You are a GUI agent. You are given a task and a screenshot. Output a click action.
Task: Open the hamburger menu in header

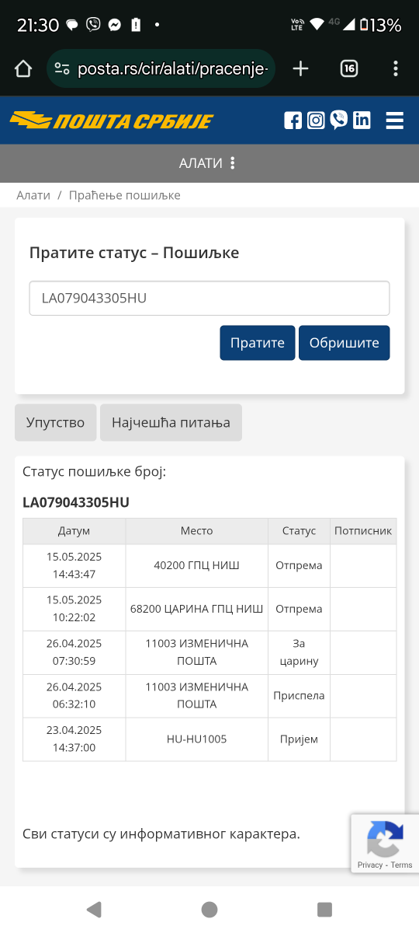coord(394,121)
